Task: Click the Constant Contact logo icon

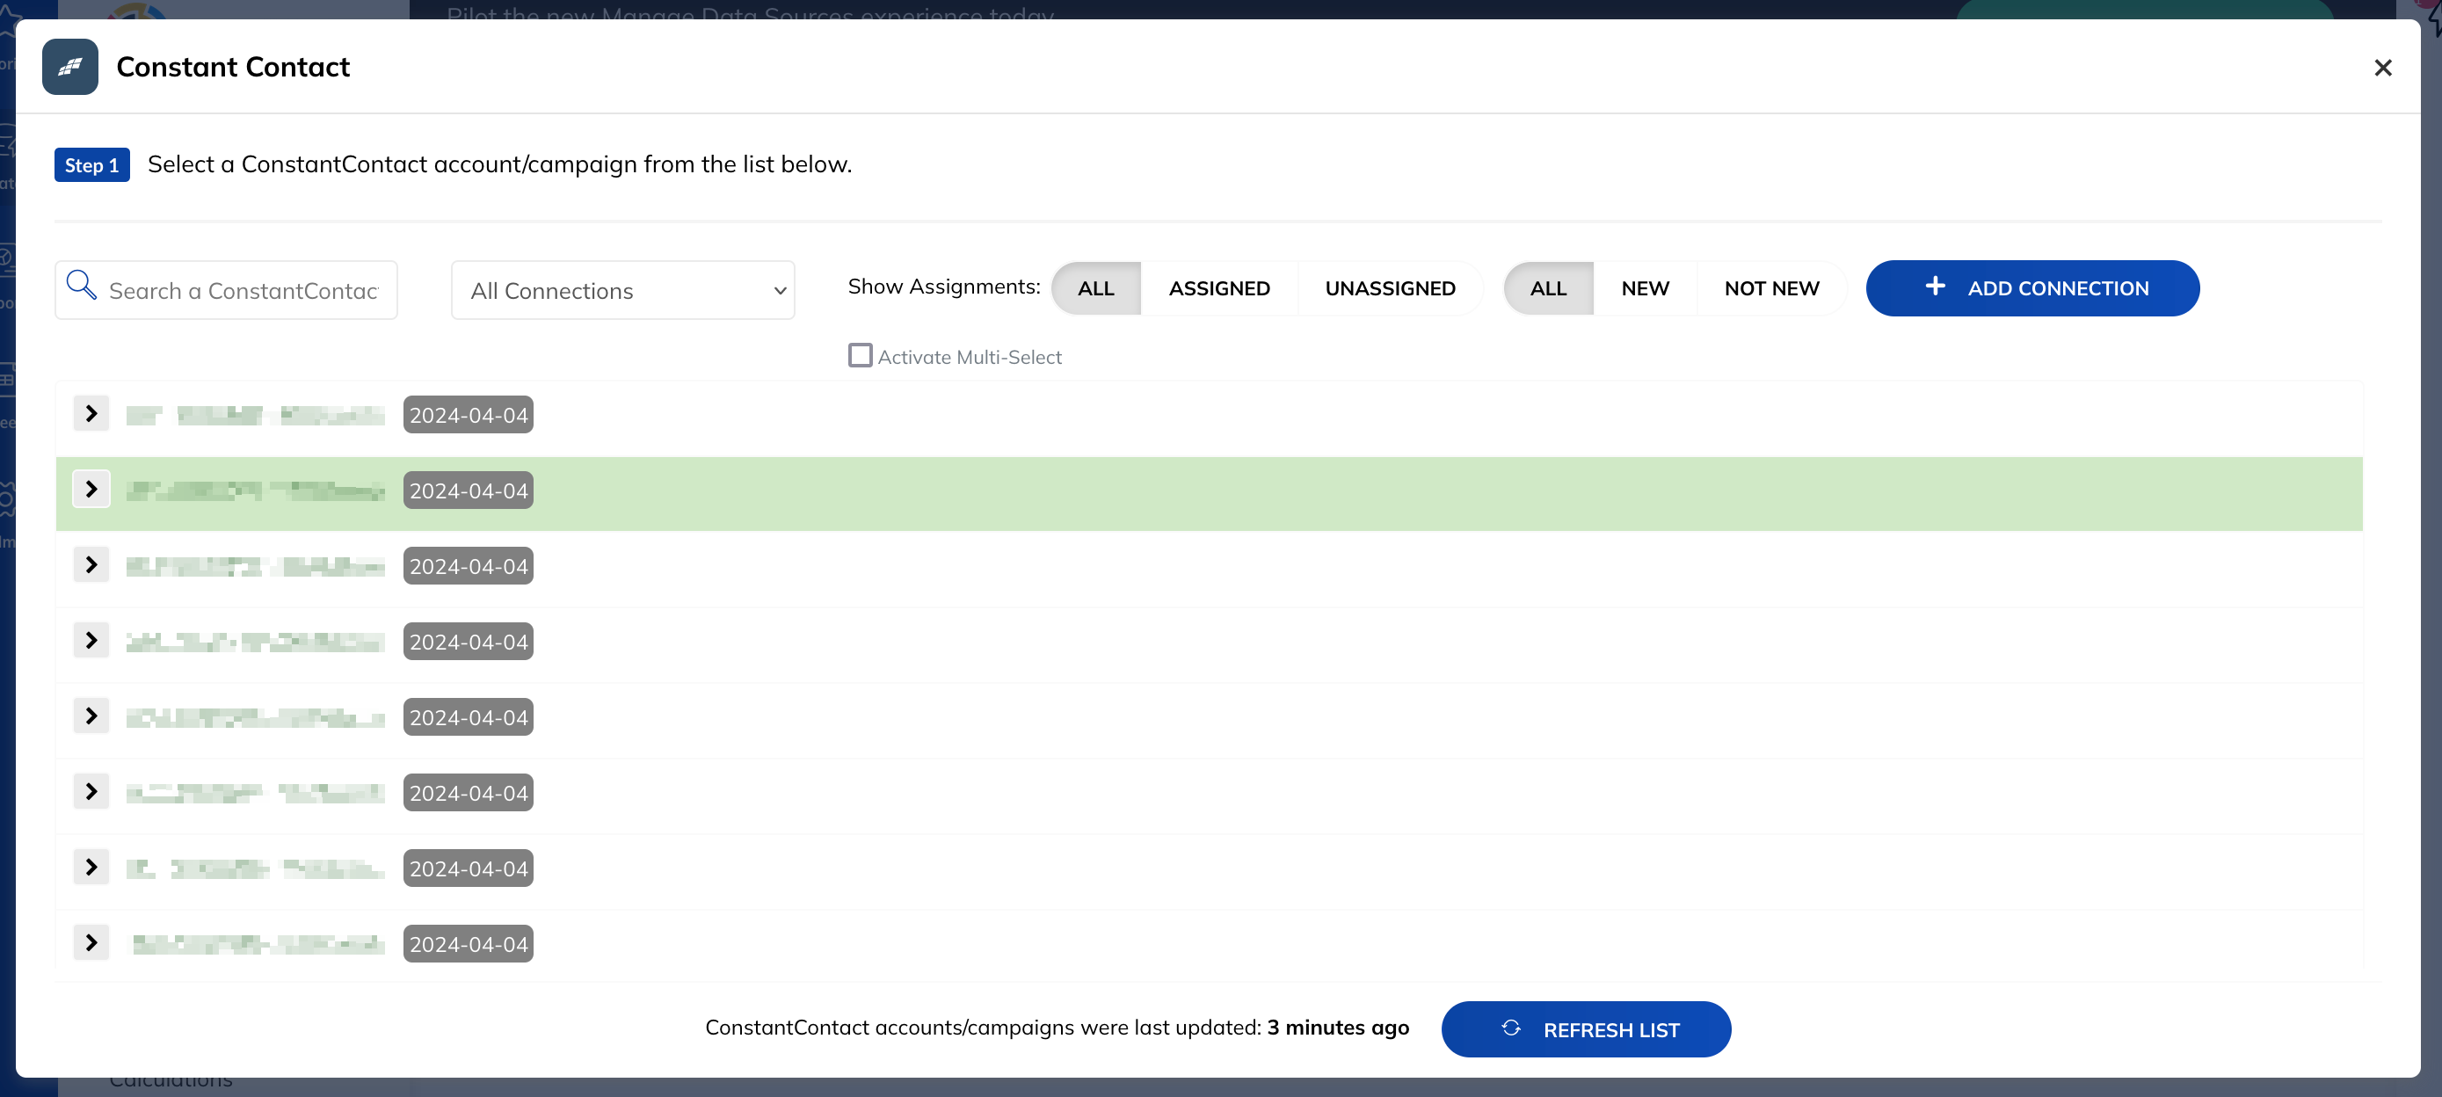Action: [x=70, y=67]
